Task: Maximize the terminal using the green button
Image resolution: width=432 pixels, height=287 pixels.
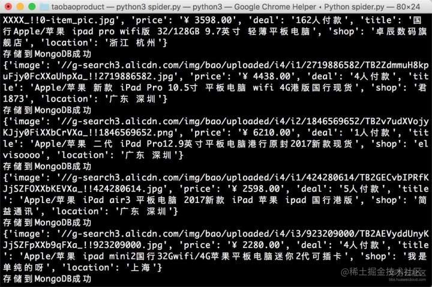Action: pyautogui.click(x=32, y=7)
